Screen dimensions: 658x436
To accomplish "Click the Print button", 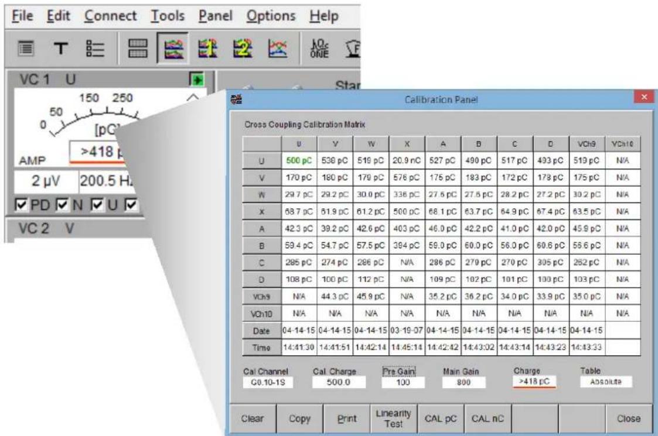I will (347, 418).
